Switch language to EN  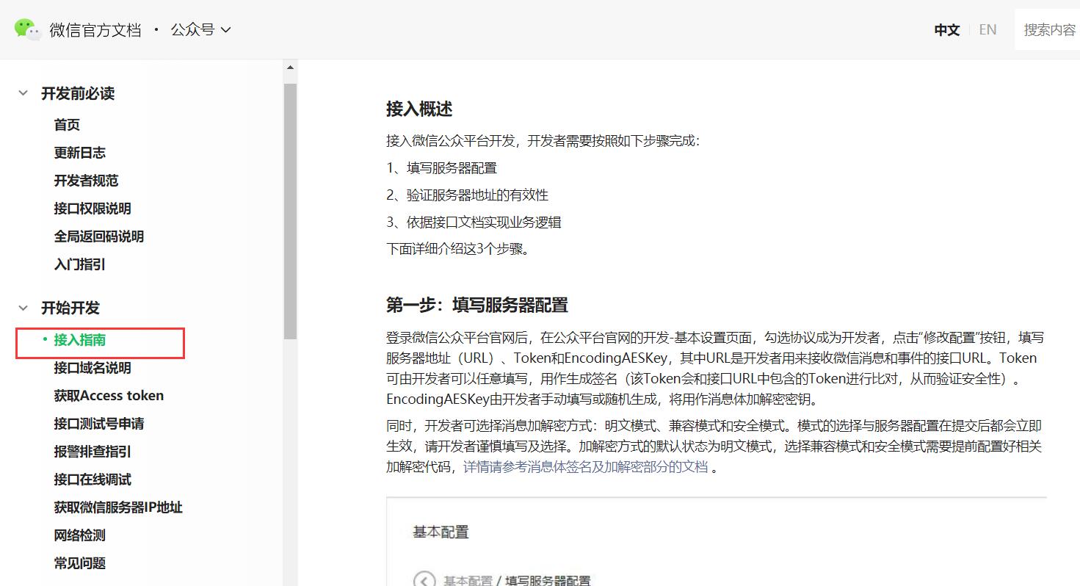coord(988,30)
